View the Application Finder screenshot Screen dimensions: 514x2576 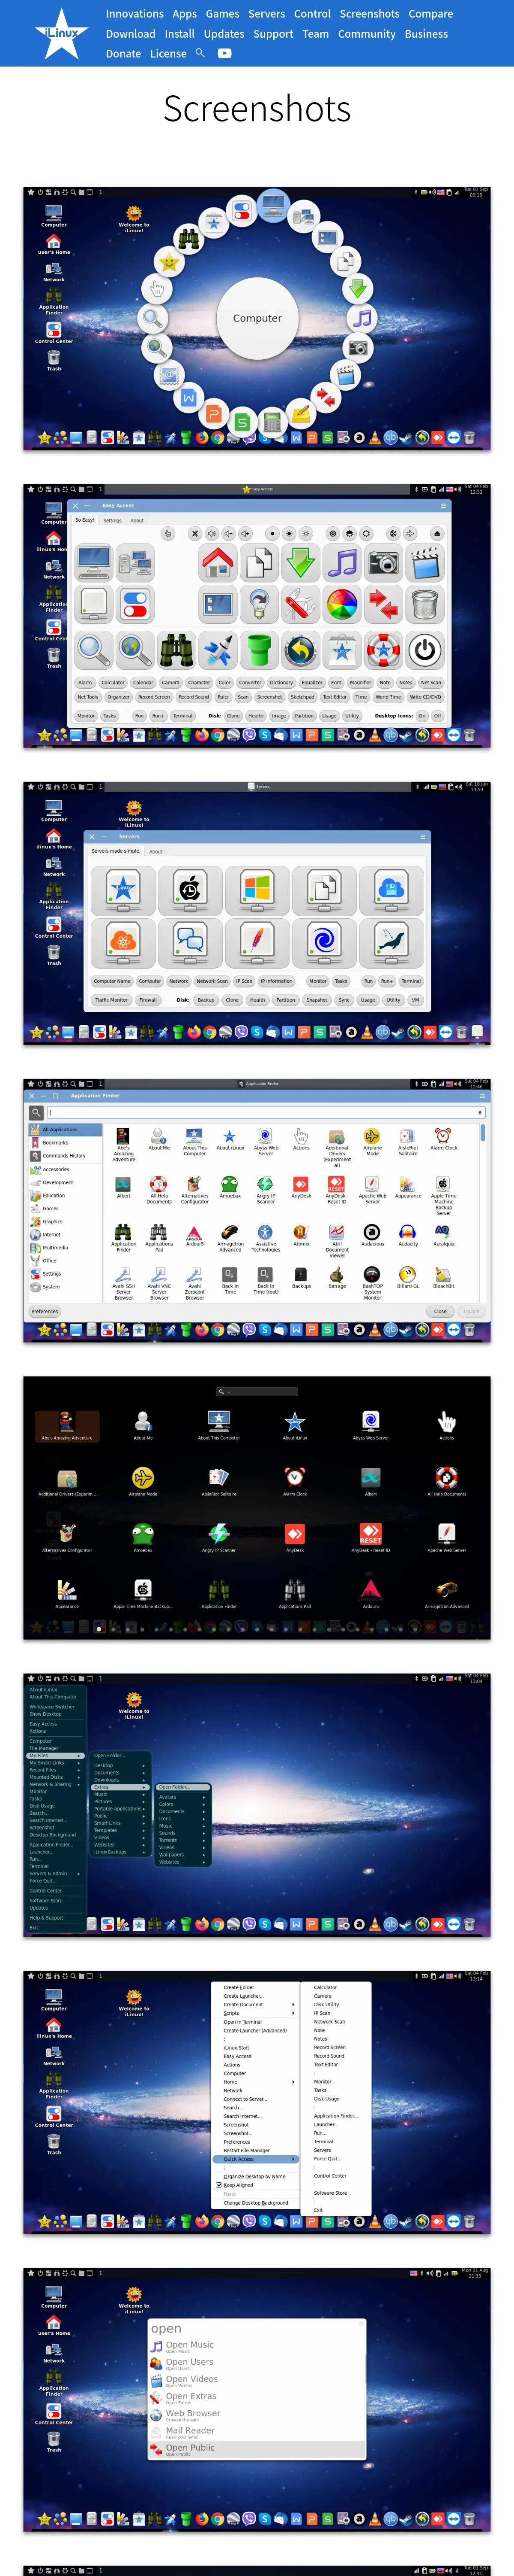[257, 1210]
